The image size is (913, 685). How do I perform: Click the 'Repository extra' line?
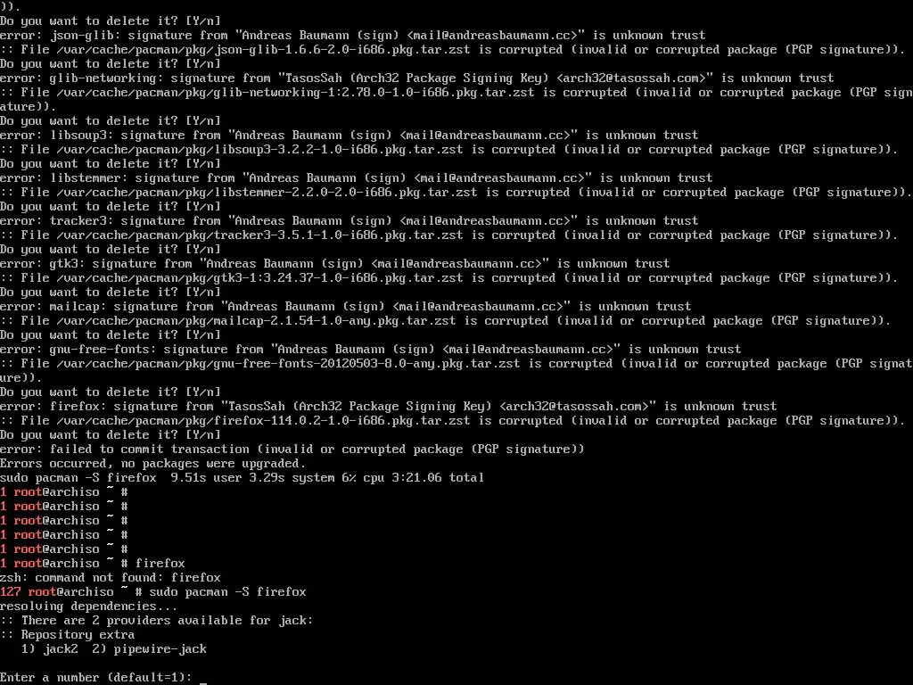[67, 635]
